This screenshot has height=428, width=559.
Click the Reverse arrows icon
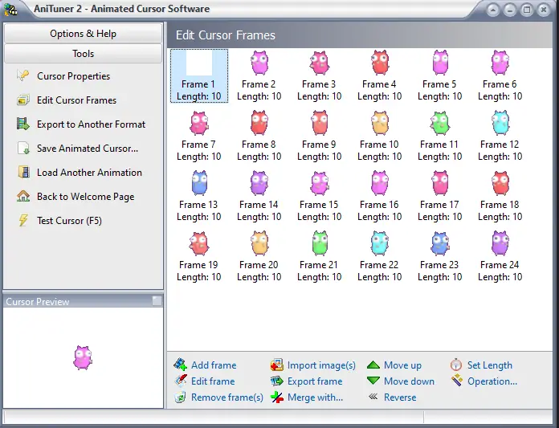pyautogui.click(x=373, y=397)
